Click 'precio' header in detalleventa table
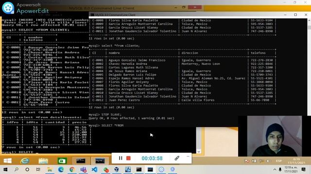This screenshot has width=311, height=174. click(x=79, y=122)
